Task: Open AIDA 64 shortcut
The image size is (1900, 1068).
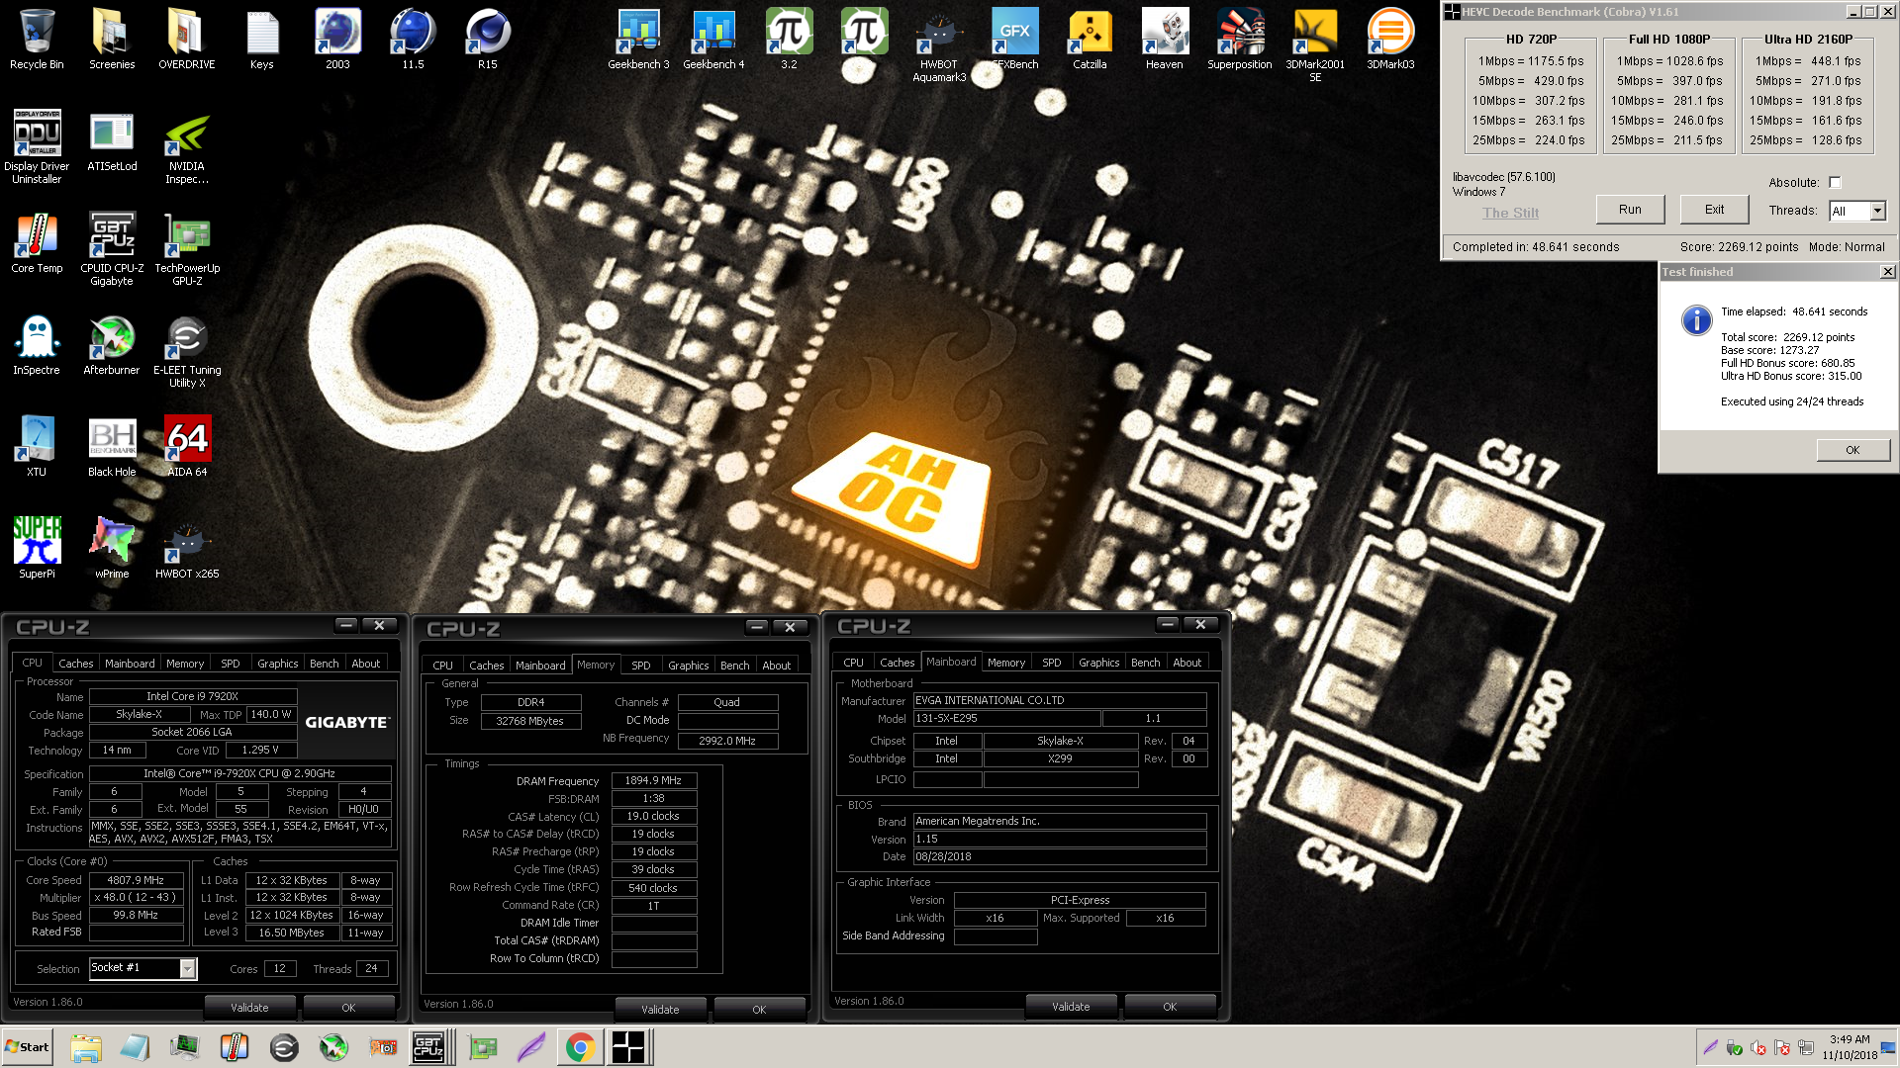Action: tap(187, 446)
